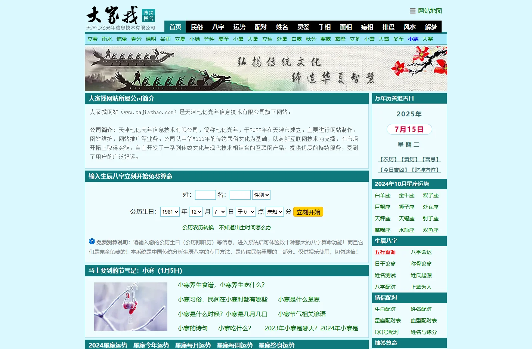Open the 小寒养生食谱 article link

pyautogui.click(x=221, y=285)
